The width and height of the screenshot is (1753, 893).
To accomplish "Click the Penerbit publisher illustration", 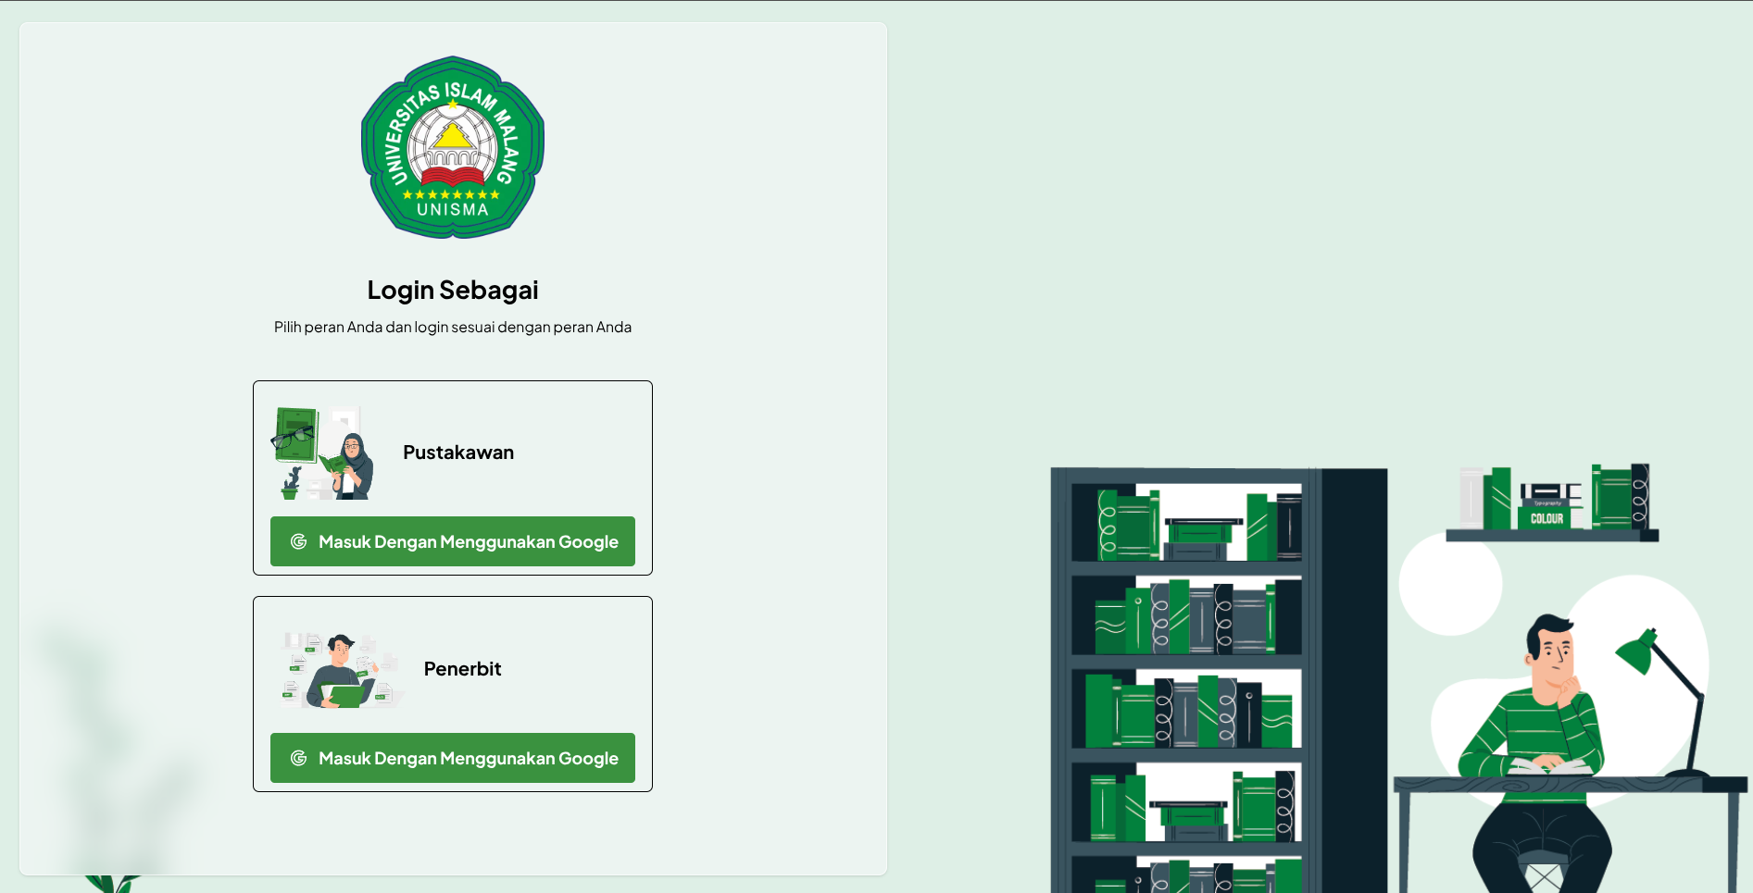I will tap(343, 670).
